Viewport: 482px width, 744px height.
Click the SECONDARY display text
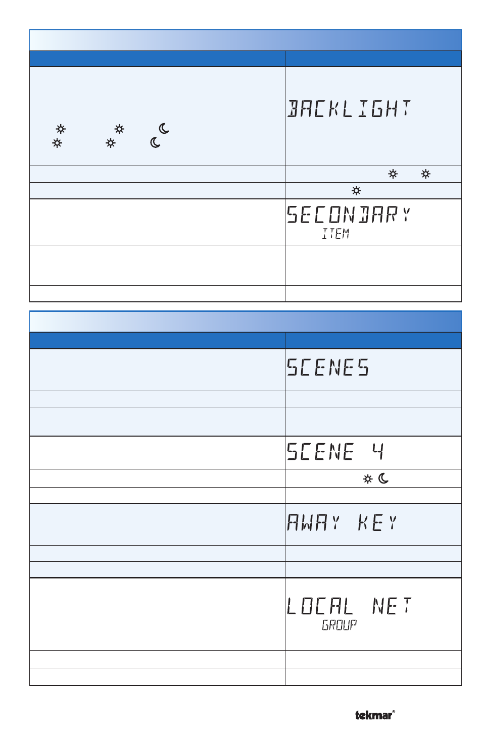coord(349,215)
